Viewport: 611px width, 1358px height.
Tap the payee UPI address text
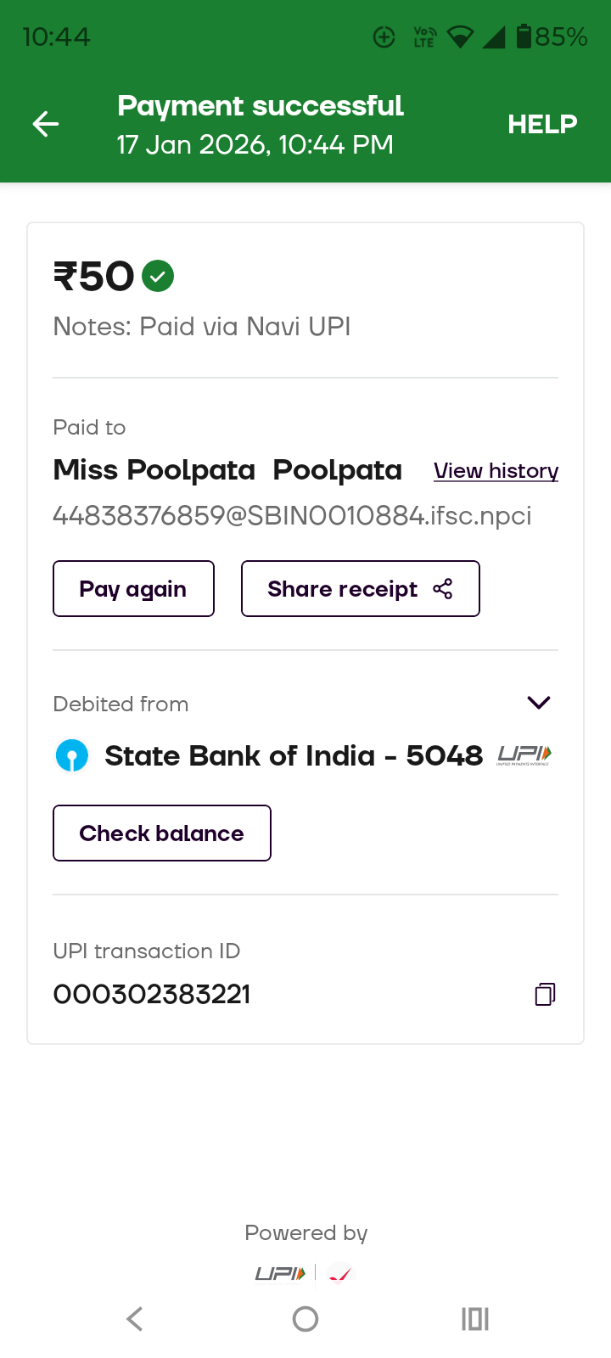[292, 516]
